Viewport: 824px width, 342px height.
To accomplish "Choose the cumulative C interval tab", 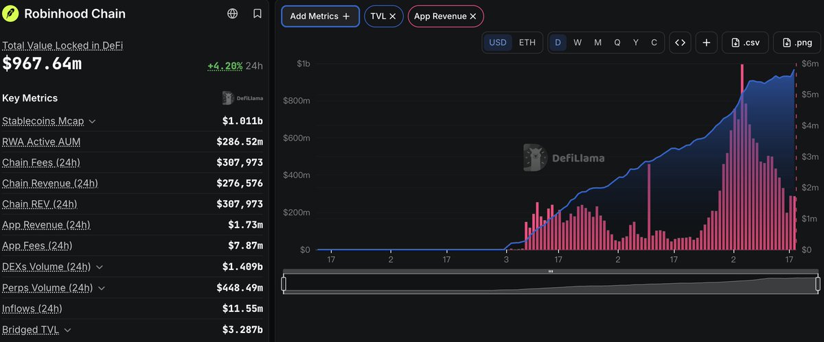I will point(654,42).
